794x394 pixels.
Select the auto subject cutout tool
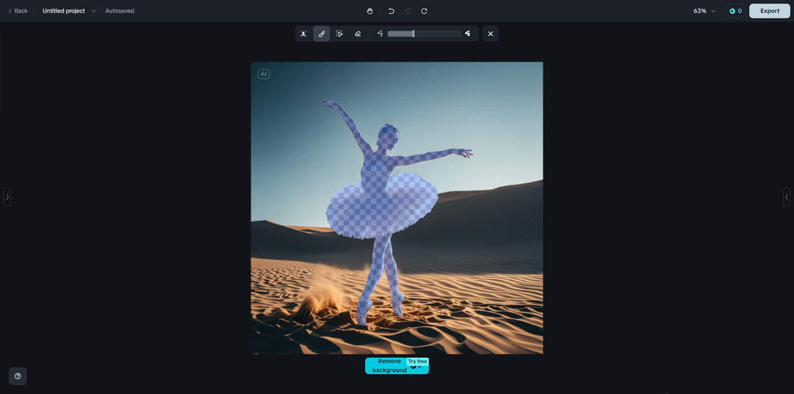click(303, 34)
